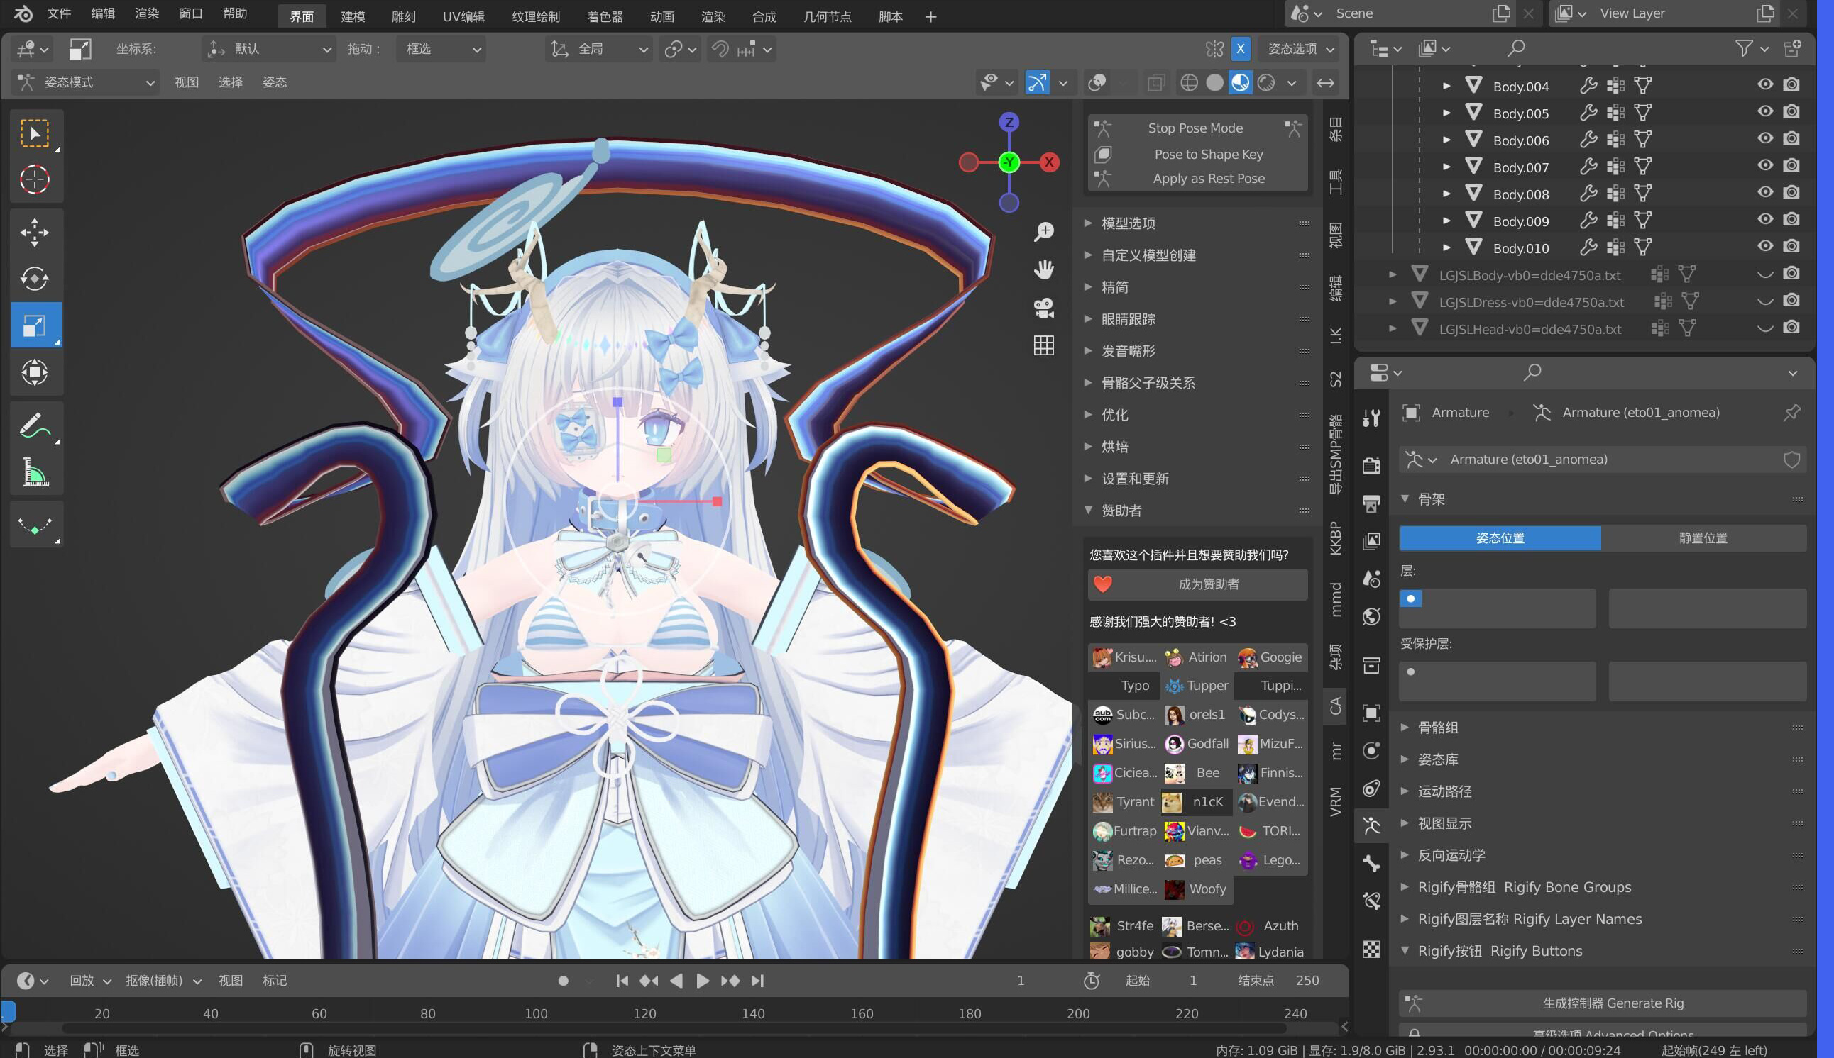Screen dimensions: 1834x1058
Task: Switch to solid shading
Action: coord(1214,83)
